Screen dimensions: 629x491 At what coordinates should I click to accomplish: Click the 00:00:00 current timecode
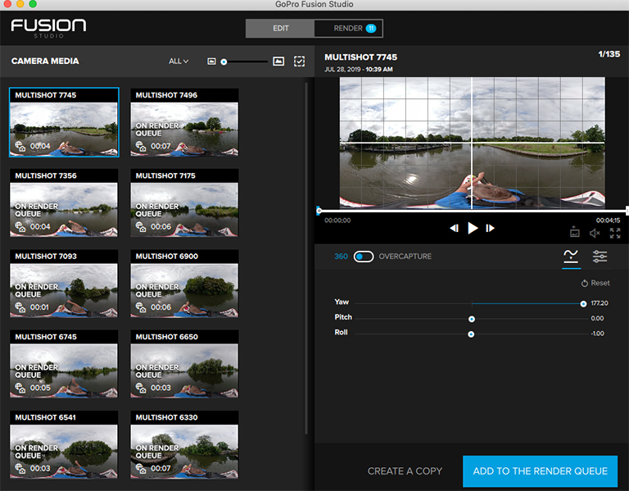(337, 220)
